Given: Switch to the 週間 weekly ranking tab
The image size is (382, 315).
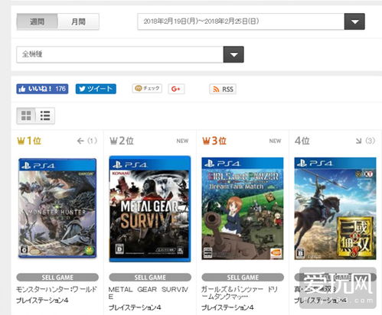Looking at the screenshot, I should coord(38,21).
